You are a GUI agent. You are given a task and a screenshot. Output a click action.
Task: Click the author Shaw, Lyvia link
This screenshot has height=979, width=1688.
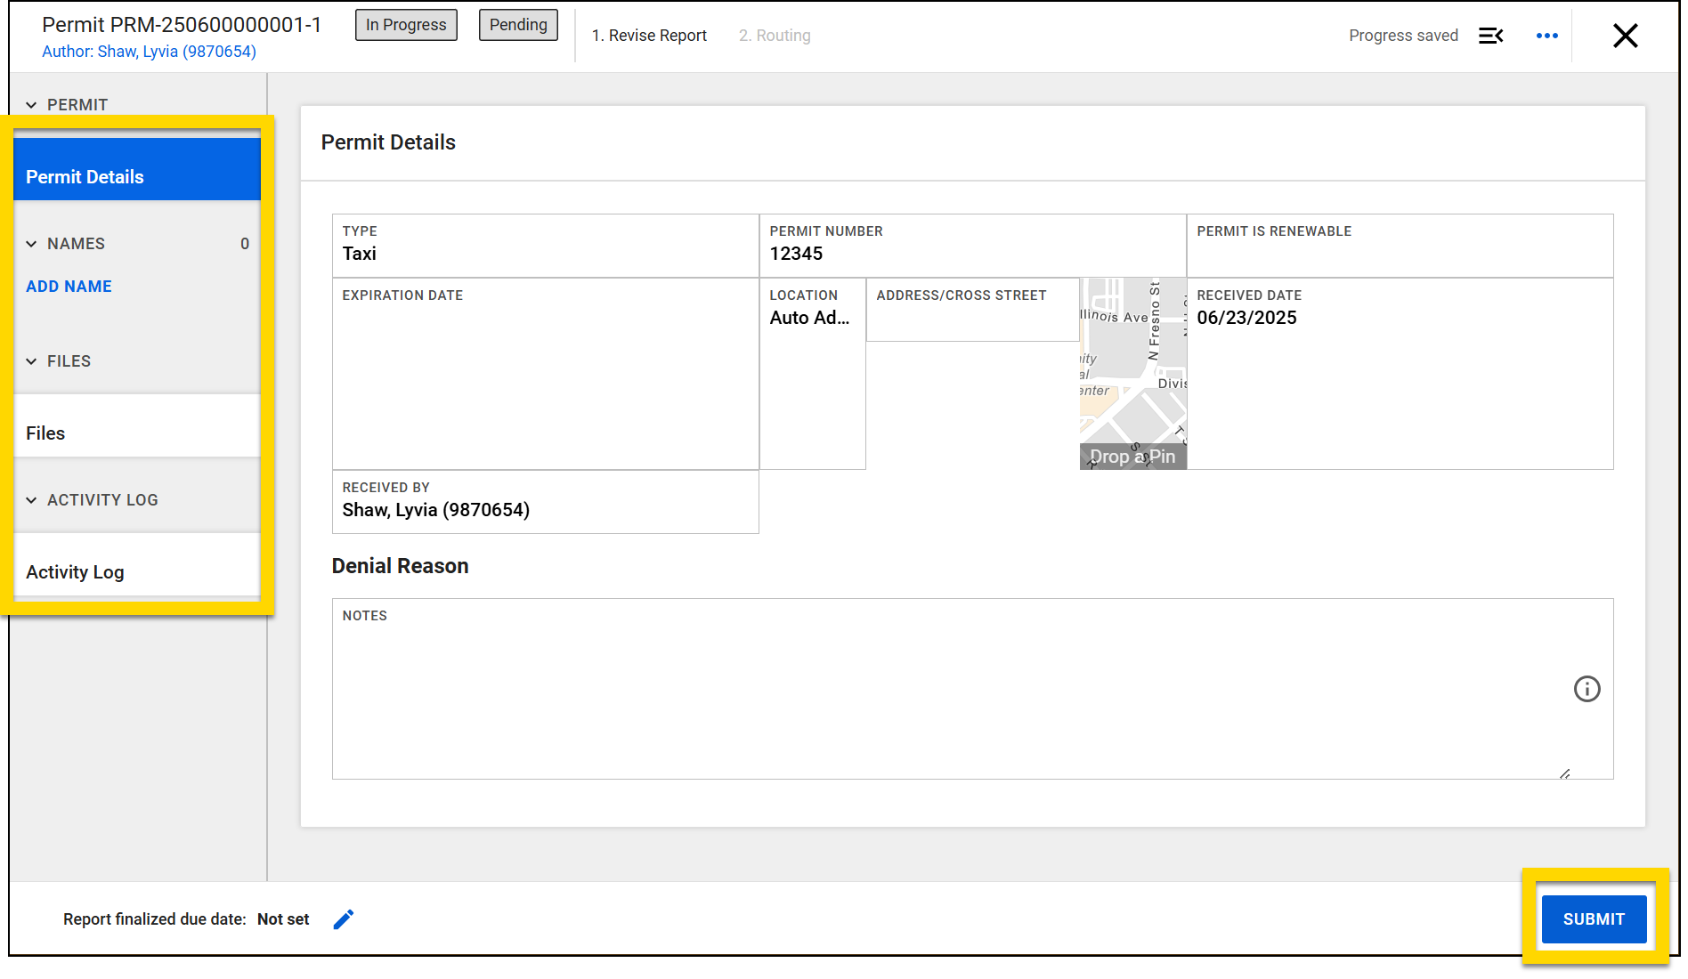tap(149, 52)
